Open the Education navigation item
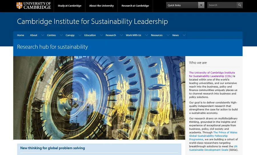This screenshot has width=257, height=155. pos(90,35)
